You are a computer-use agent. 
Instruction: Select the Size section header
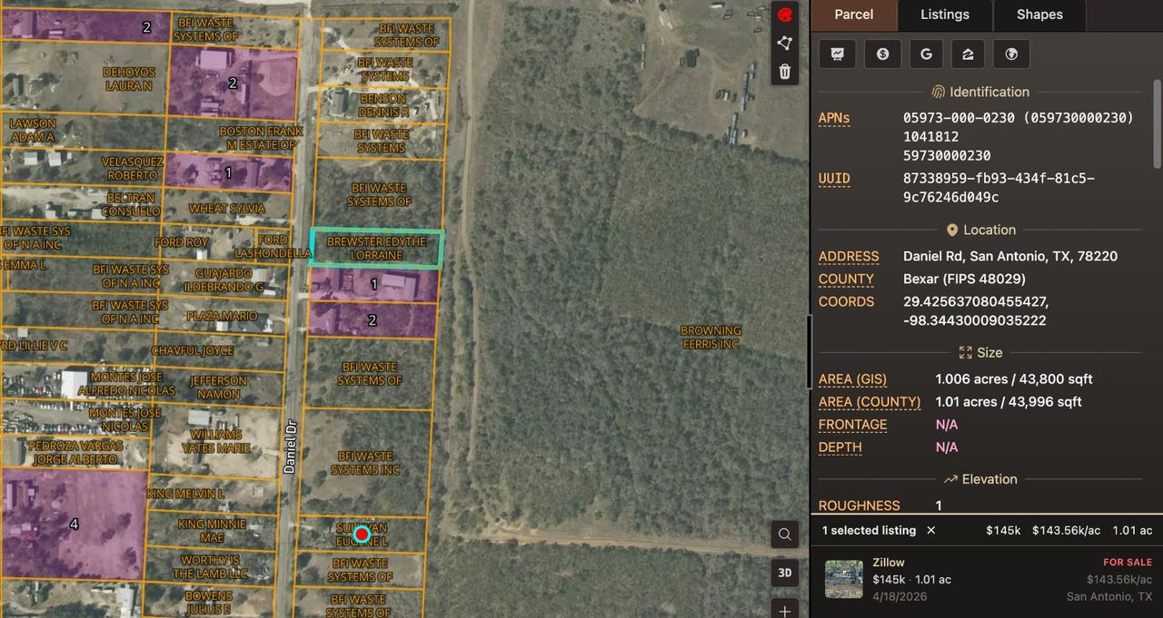[x=980, y=353]
